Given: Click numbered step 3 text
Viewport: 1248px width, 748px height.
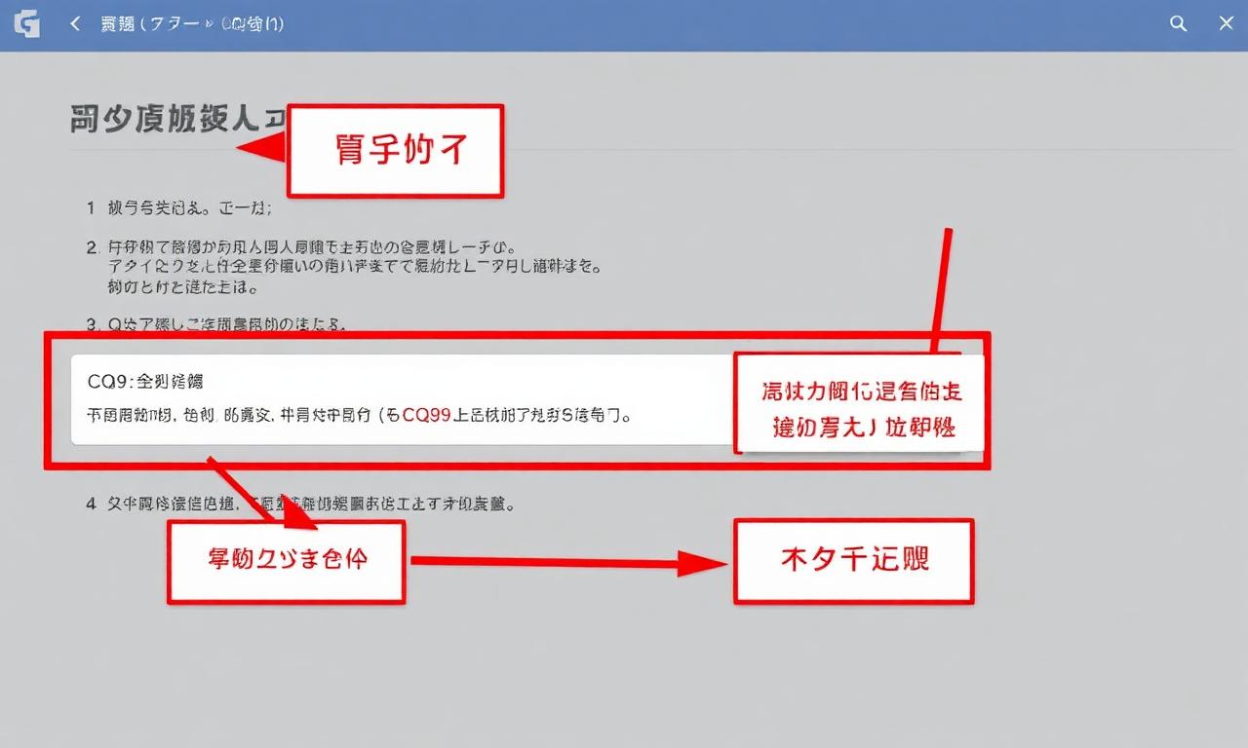Looking at the screenshot, I should (x=219, y=324).
